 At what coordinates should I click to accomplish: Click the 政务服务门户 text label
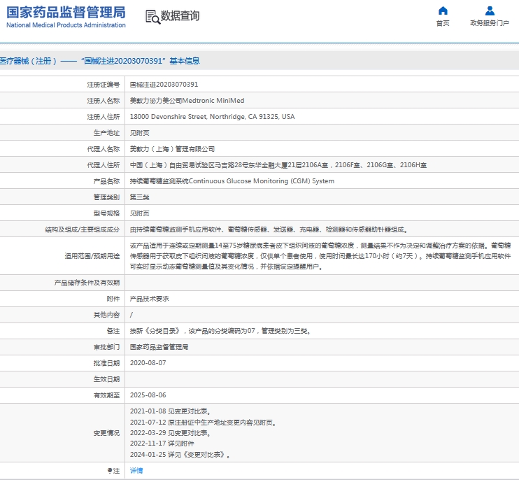490,23
